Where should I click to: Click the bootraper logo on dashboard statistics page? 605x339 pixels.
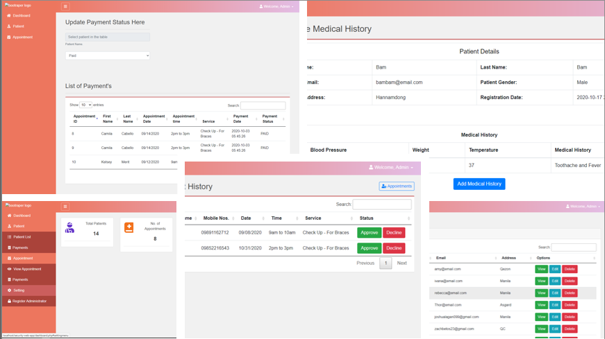coord(19,205)
